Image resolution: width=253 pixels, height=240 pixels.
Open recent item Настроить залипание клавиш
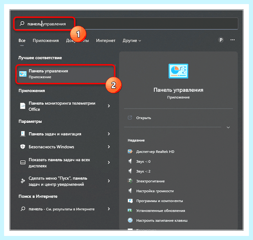click(162, 220)
